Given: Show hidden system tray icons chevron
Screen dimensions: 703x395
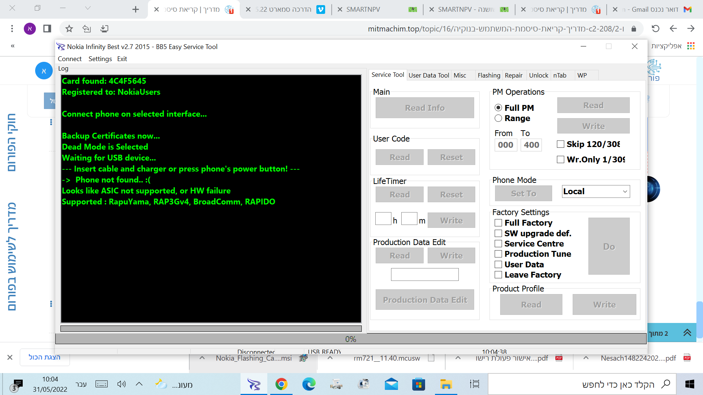Looking at the screenshot, I should pyautogui.click(x=139, y=384).
